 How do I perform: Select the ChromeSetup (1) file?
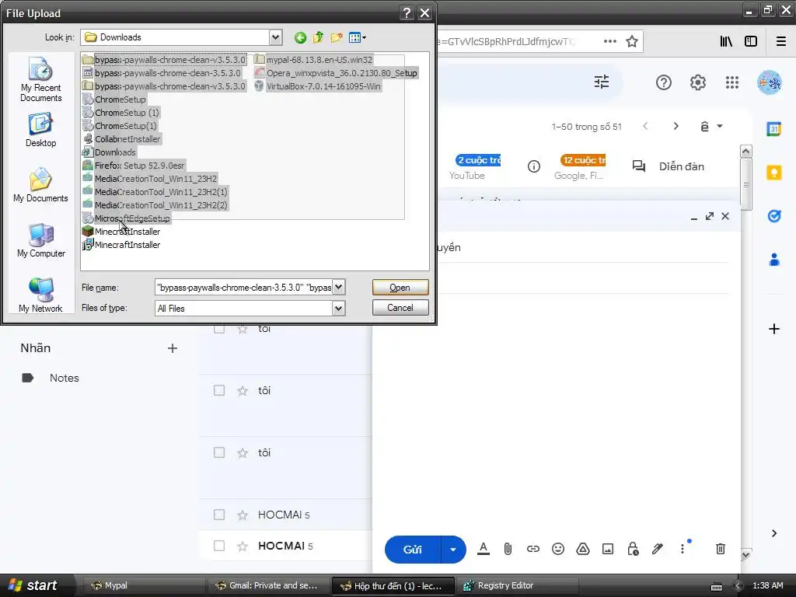click(x=120, y=113)
